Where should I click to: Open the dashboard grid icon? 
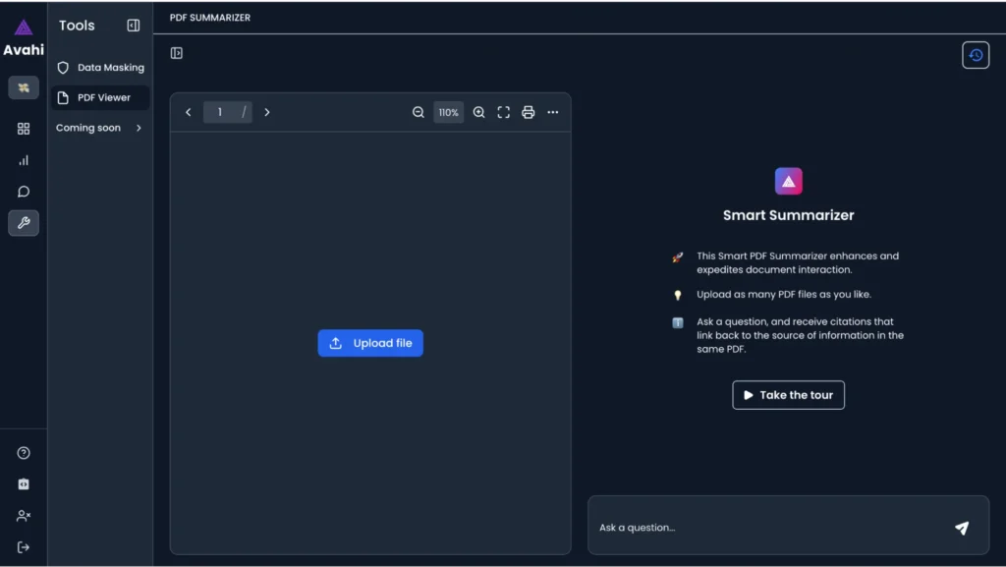24,129
